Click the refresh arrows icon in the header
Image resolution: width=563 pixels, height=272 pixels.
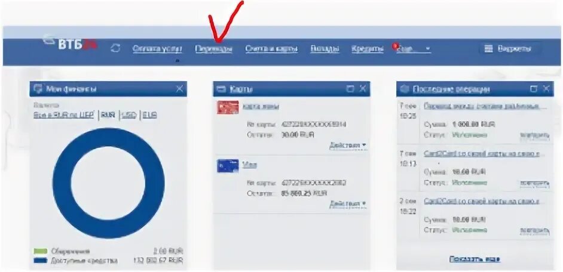(x=115, y=48)
